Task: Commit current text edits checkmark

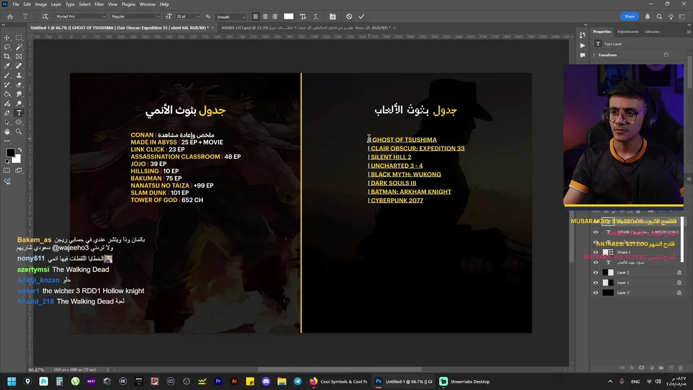Action: tap(361, 16)
